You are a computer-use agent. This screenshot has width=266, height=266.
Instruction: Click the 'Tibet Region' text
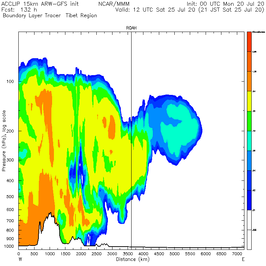point(82,15)
